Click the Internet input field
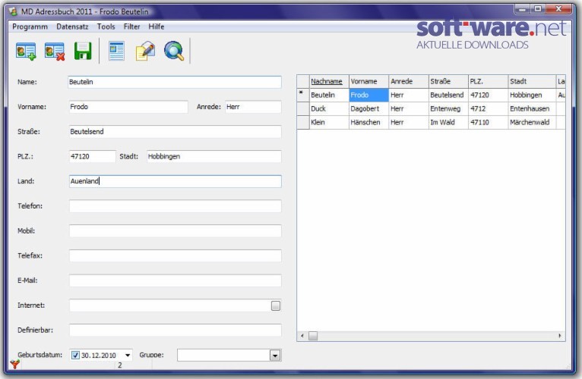Viewport: 582px width, 379px height. (x=170, y=305)
